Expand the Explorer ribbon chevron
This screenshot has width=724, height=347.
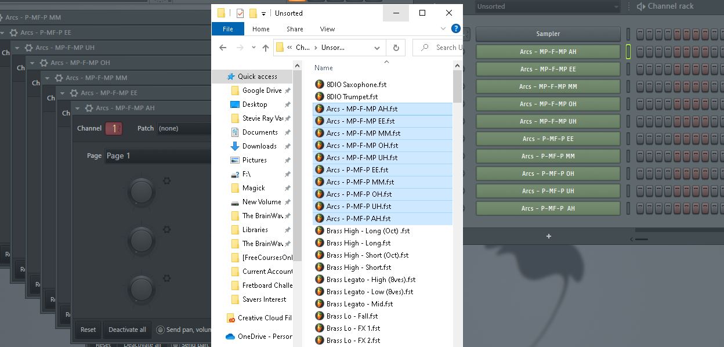pyautogui.click(x=443, y=28)
